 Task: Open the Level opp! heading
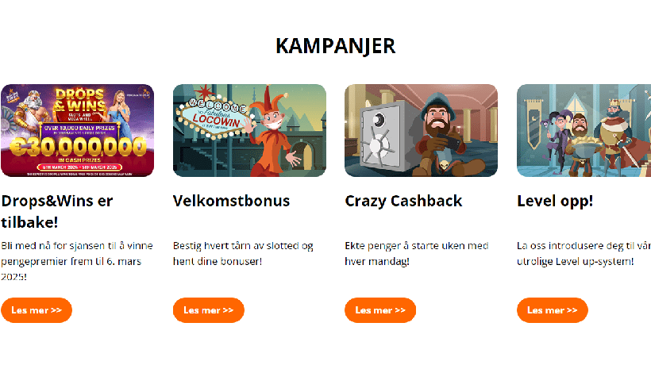coord(555,202)
